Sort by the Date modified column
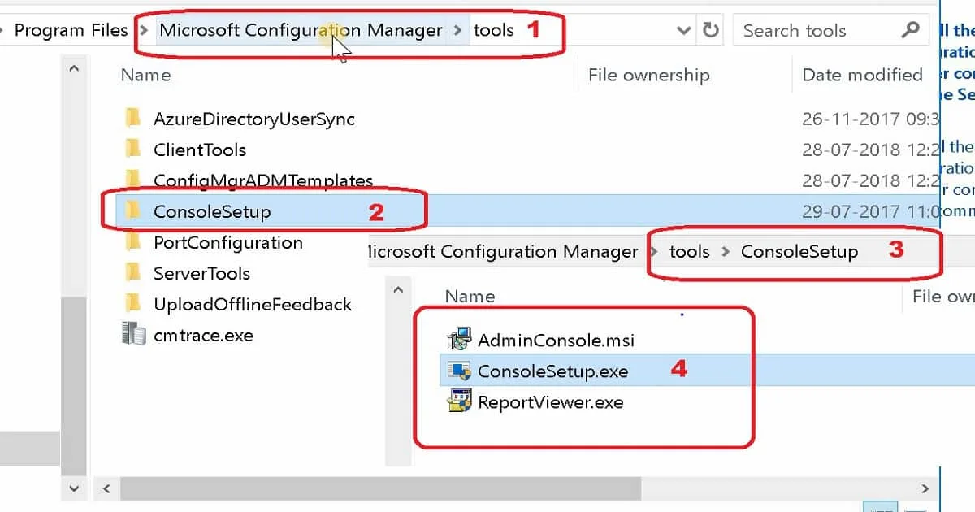This screenshot has height=512, width=975. coord(862,75)
